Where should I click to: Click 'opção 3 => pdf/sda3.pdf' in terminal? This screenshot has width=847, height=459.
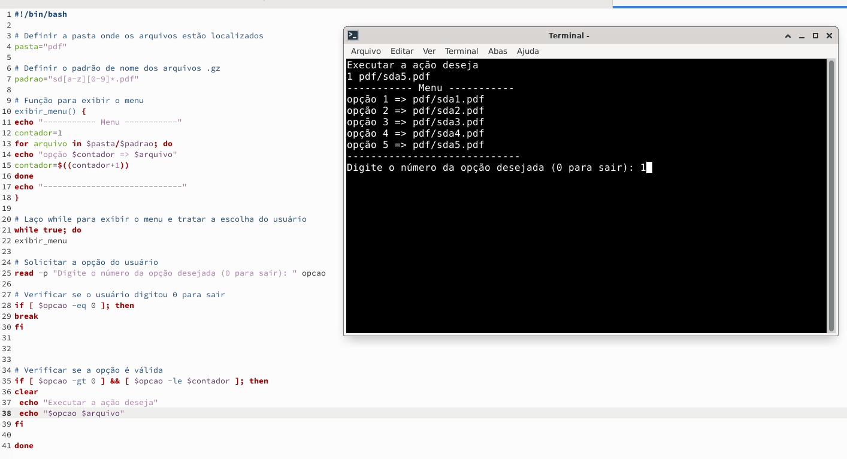416,122
